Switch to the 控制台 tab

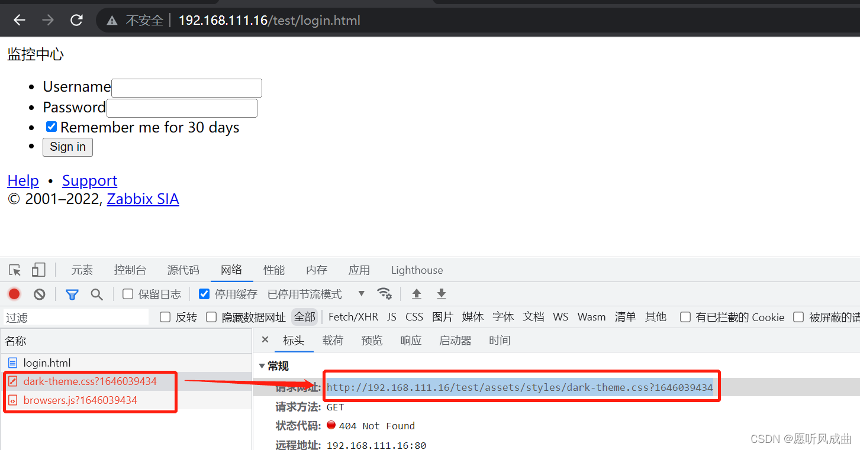(130, 270)
